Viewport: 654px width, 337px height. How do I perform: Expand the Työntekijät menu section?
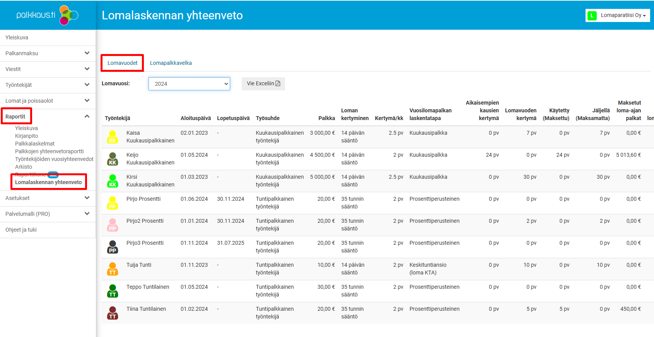[x=87, y=85]
